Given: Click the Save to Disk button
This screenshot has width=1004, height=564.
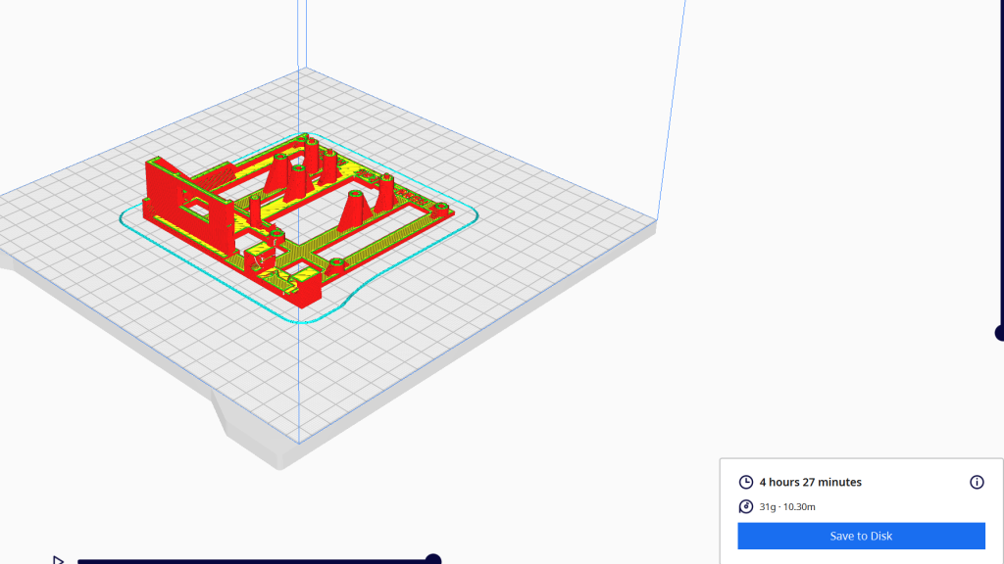Looking at the screenshot, I should click(861, 536).
